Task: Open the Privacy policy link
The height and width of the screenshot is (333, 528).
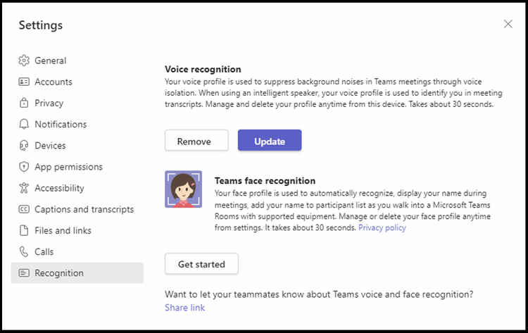Action: (x=382, y=228)
